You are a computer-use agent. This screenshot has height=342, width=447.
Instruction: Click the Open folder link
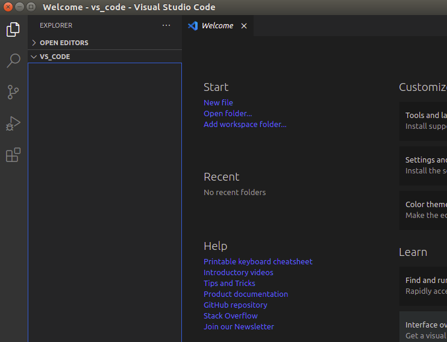pos(228,114)
